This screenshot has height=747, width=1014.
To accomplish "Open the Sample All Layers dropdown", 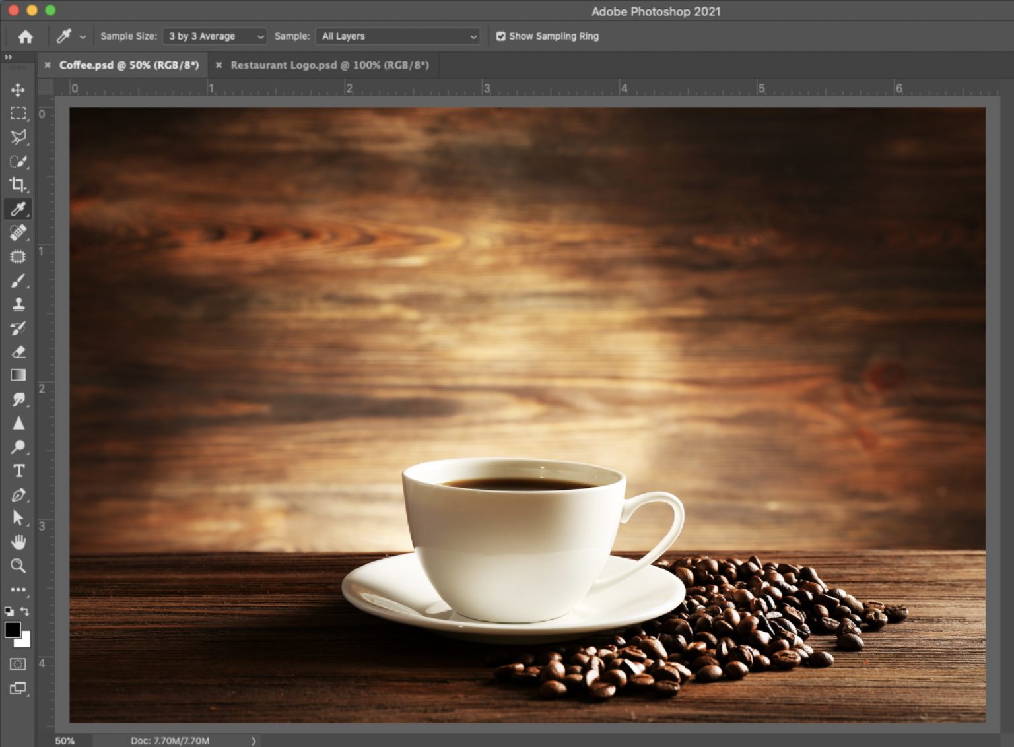I will (x=397, y=36).
